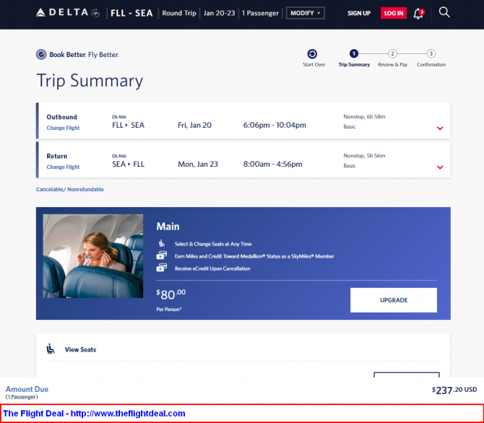Go to step 2 Review & Pay
Viewport: 484px width, 423px height.
click(392, 53)
